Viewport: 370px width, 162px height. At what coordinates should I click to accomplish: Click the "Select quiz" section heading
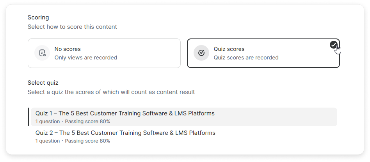43,83
